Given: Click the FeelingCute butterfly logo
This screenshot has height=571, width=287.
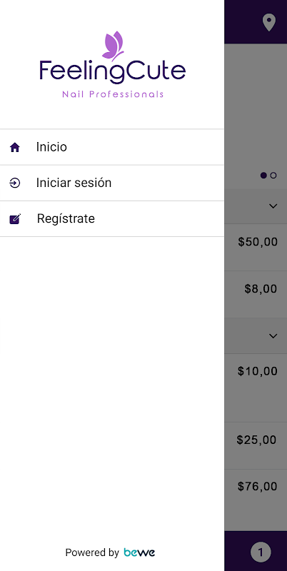Looking at the screenshot, I should coord(113,65).
